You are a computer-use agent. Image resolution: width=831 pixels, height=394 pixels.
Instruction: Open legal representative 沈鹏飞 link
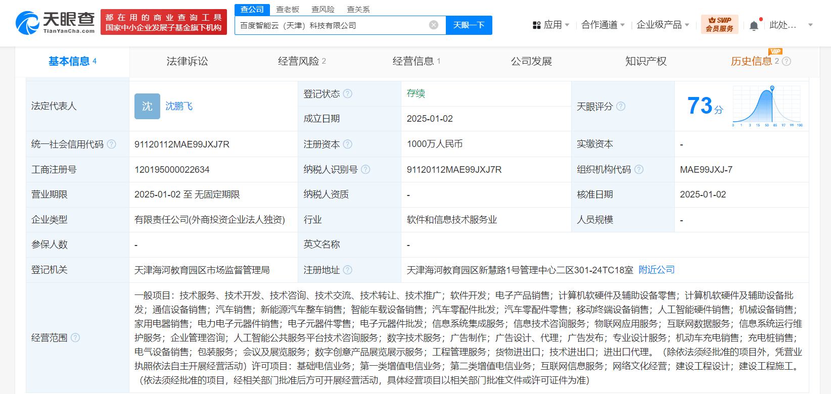pos(179,106)
